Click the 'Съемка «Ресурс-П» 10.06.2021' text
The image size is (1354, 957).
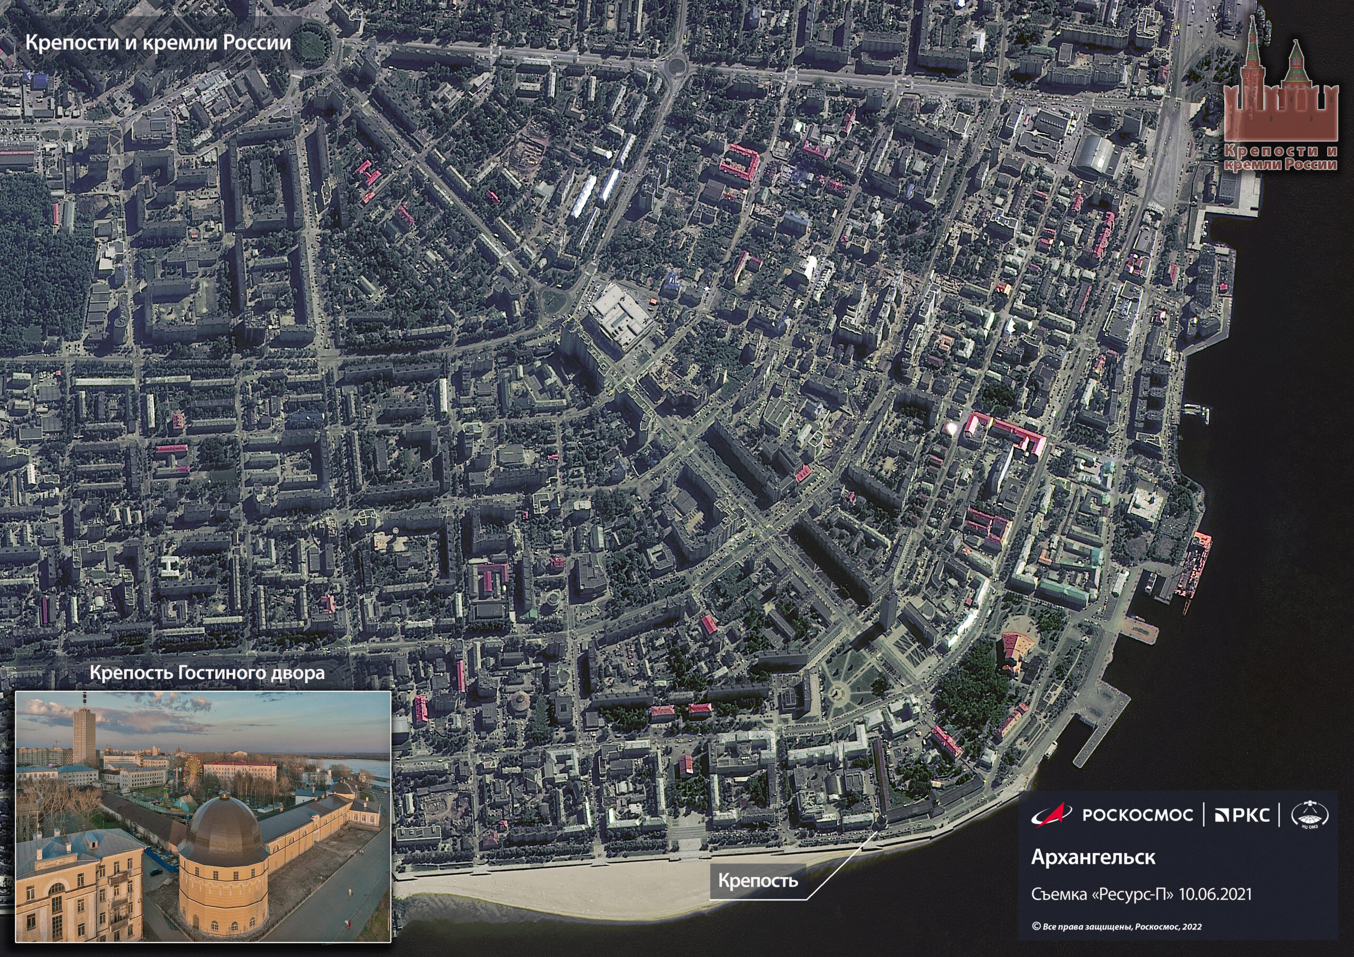pos(1141,894)
